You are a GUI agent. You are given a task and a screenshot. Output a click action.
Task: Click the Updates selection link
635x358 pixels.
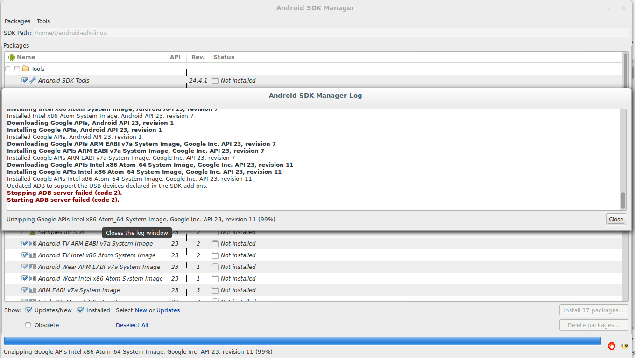click(x=168, y=310)
